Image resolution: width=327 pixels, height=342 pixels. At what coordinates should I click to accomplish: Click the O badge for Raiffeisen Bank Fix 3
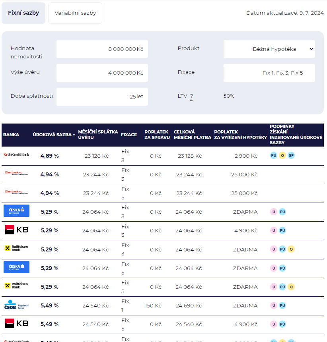click(291, 249)
